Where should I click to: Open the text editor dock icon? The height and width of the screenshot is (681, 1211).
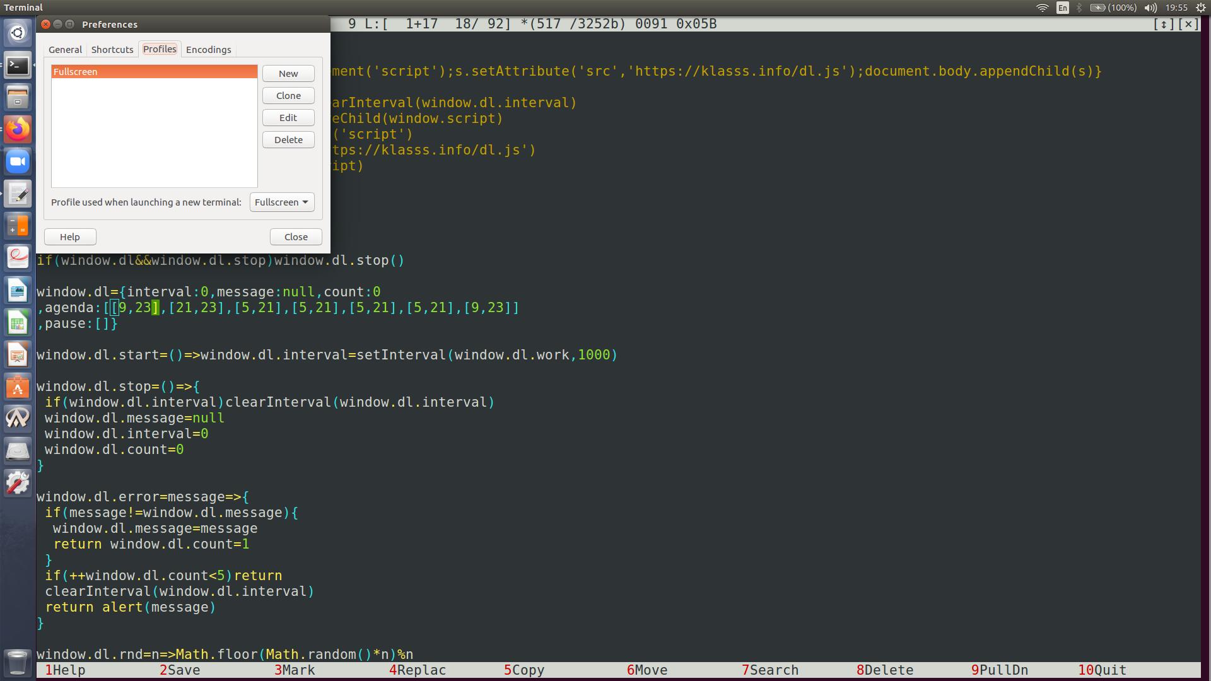click(x=18, y=194)
